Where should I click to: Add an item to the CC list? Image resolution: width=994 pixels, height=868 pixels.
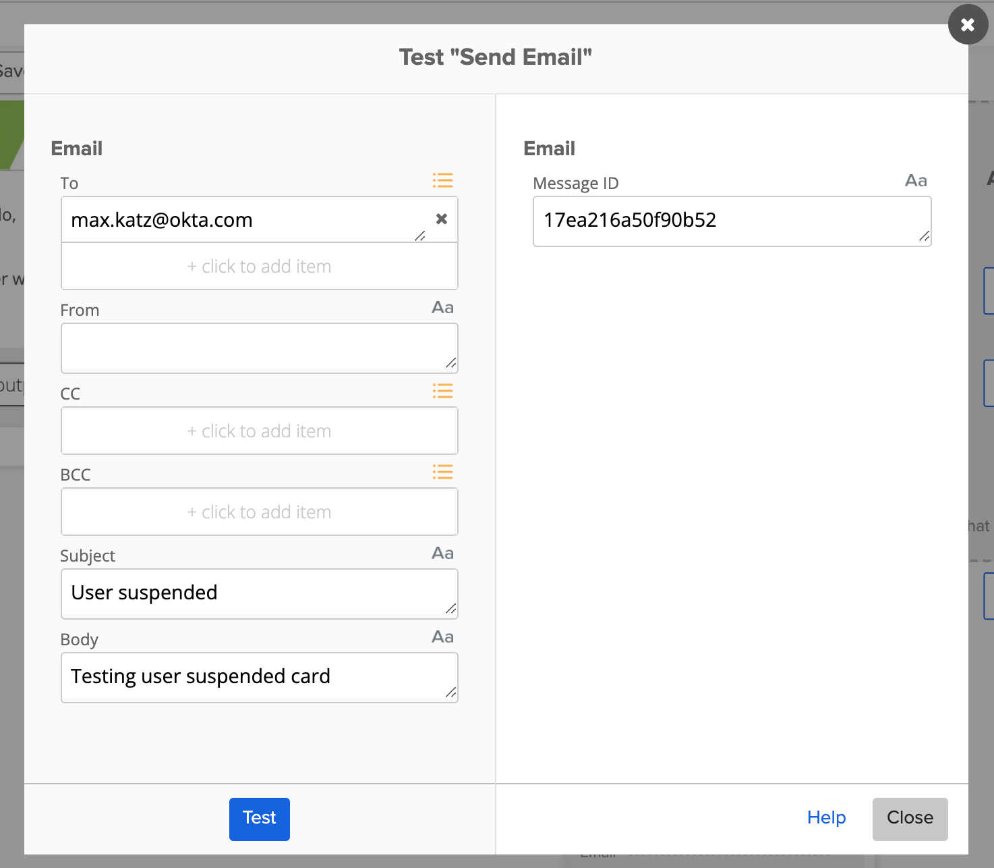[260, 431]
